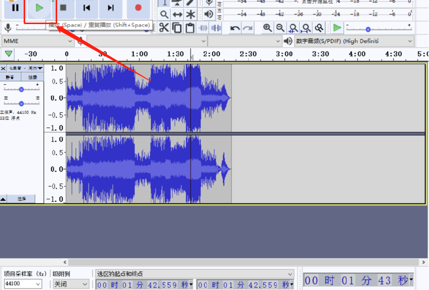The image size is (429, 290).
Task: Start playback with the green Play button
Action: [x=39, y=8]
